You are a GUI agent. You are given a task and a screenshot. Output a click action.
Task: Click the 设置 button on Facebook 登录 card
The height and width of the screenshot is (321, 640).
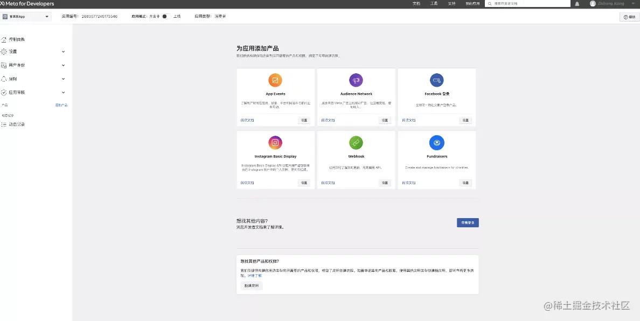click(465, 120)
